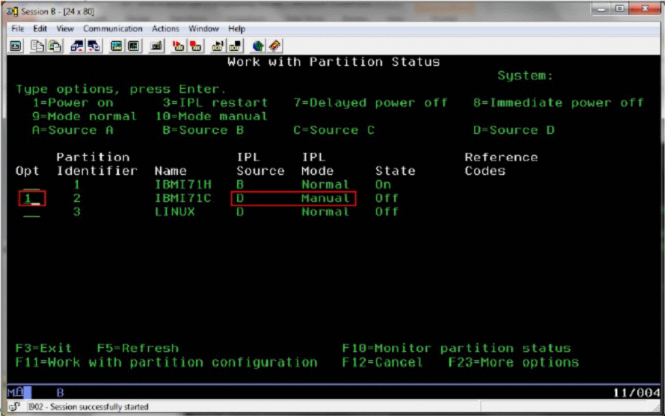
Task: Click F11=Work with partition configuration
Action: [166, 363]
